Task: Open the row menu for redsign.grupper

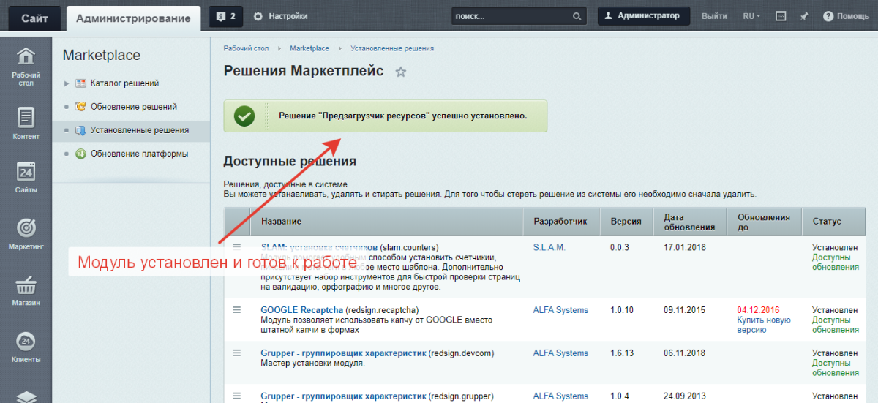Action: coord(236,396)
